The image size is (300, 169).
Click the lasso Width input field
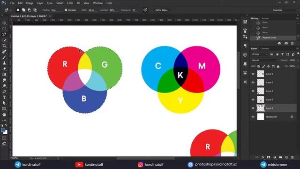tap(93, 10)
